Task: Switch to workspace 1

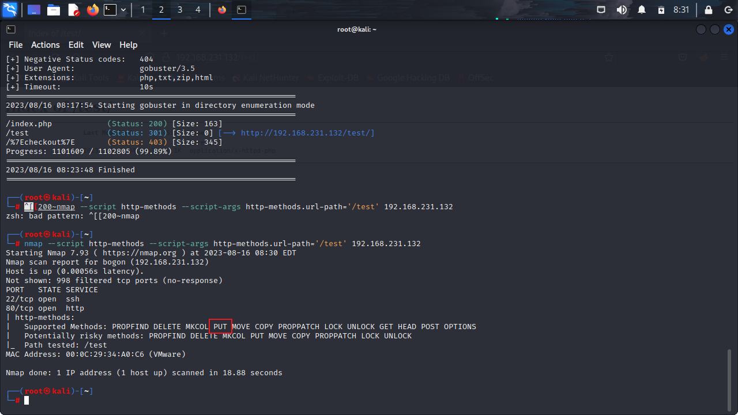Action: pyautogui.click(x=143, y=10)
